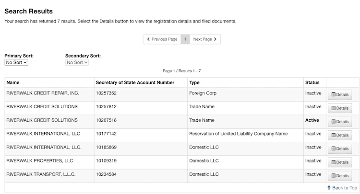Jump using Back to Top link
Image resolution: width=360 pixels, height=194 pixels.
coord(342,188)
